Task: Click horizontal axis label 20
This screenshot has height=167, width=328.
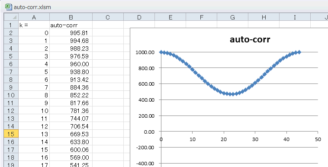Action: point(224,139)
